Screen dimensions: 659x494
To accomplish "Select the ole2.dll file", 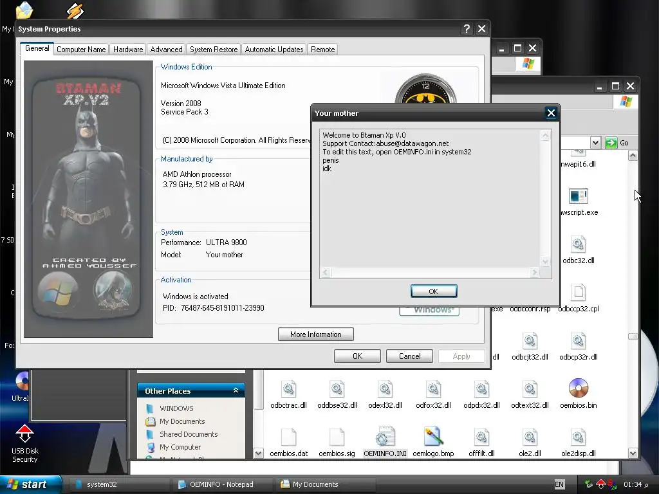I will click(530, 442).
